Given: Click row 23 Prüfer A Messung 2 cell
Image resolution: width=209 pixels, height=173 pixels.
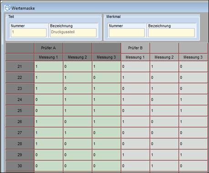Looking at the screenshot, I should [x=78, y=89].
